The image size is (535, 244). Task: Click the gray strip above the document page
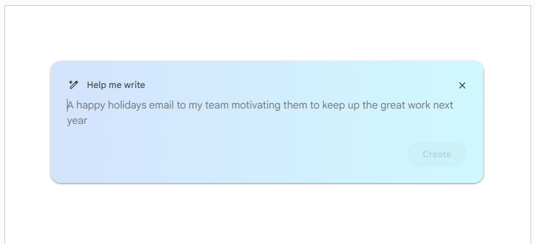tap(268, 2)
